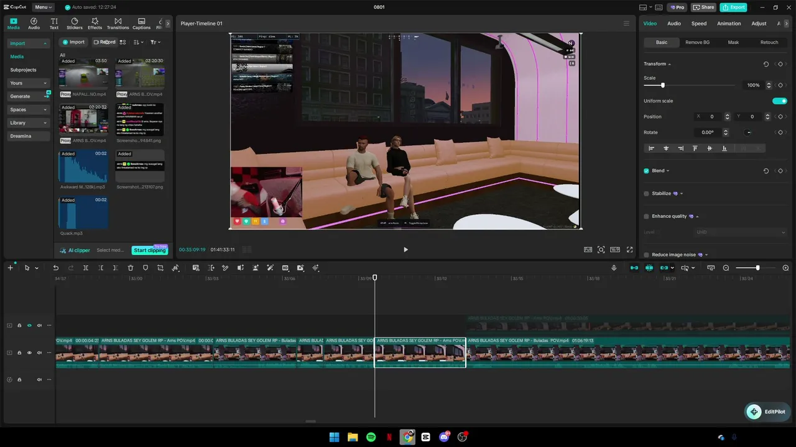The width and height of the screenshot is (796, 447).
Task: Click the Undo arrow in timeline toolbar
Action: pos(56,268)
